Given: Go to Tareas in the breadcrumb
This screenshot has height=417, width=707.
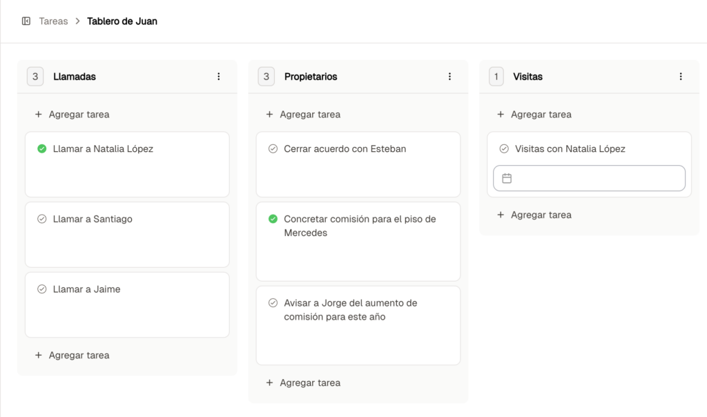Looking at the screenshot, I should pos(53,21).
